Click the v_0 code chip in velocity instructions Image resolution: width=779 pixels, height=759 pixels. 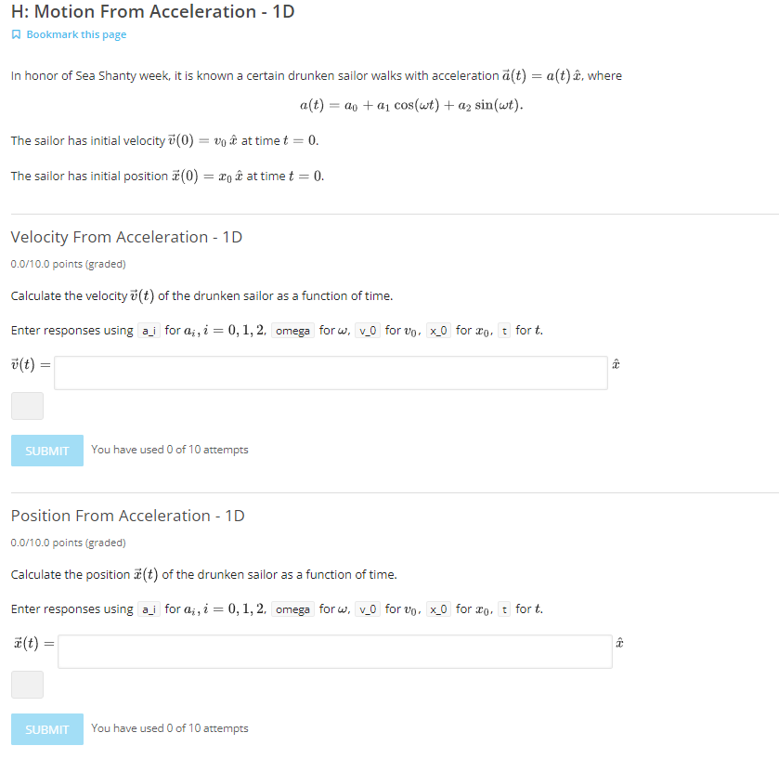(367, 330)
